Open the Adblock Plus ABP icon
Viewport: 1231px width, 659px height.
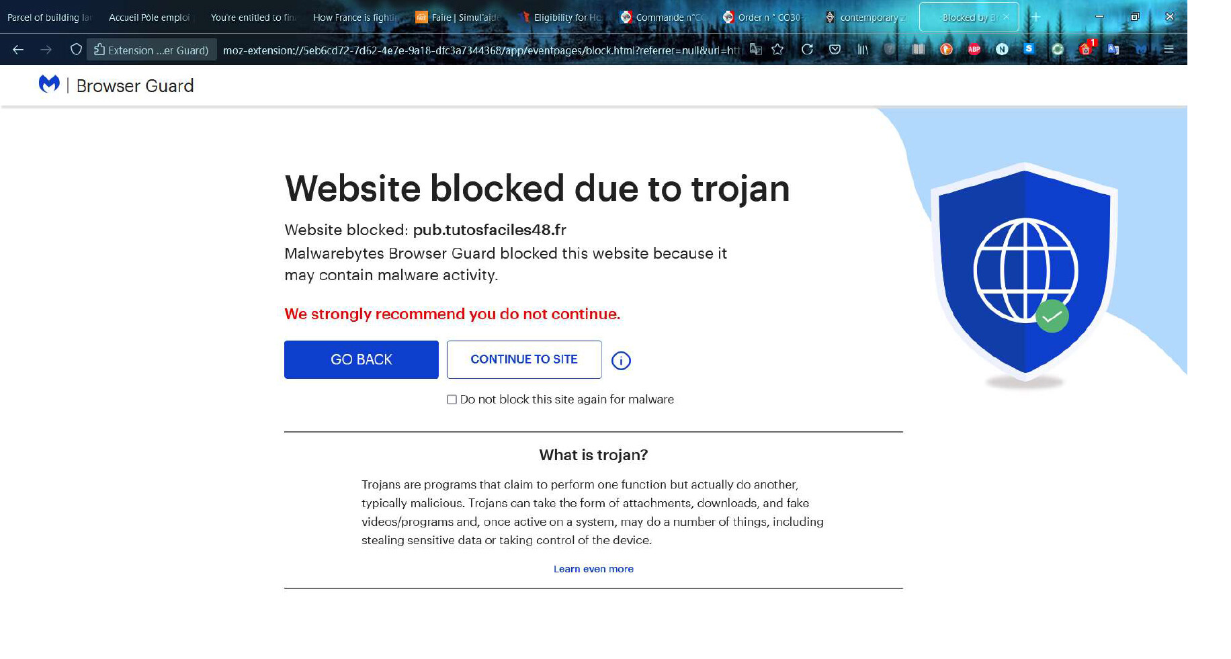coord(974,49)
